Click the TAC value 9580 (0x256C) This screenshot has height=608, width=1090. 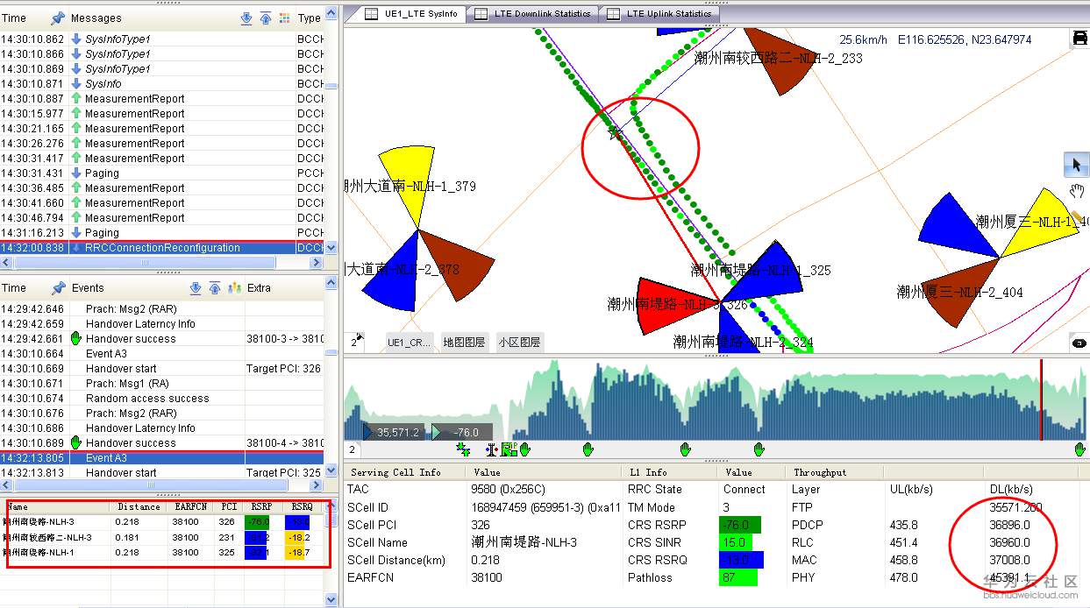coord(508,490)
